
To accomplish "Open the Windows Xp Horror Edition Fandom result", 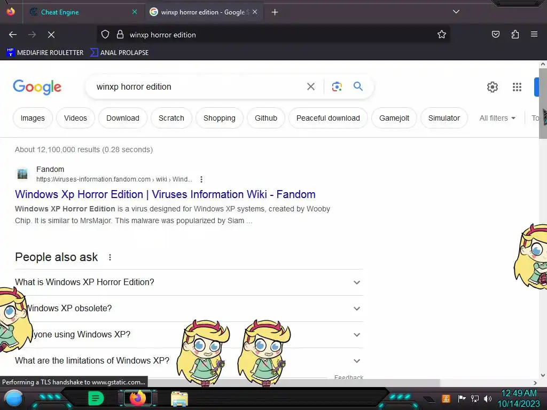I will coord(165,194).
